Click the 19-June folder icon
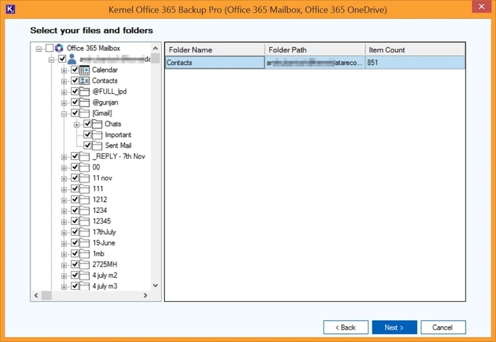 click(85, 243)
